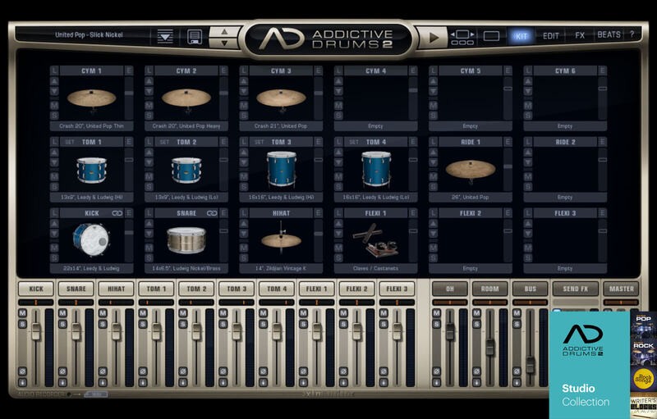Invert phase on the TOM 1 channel

143,371
